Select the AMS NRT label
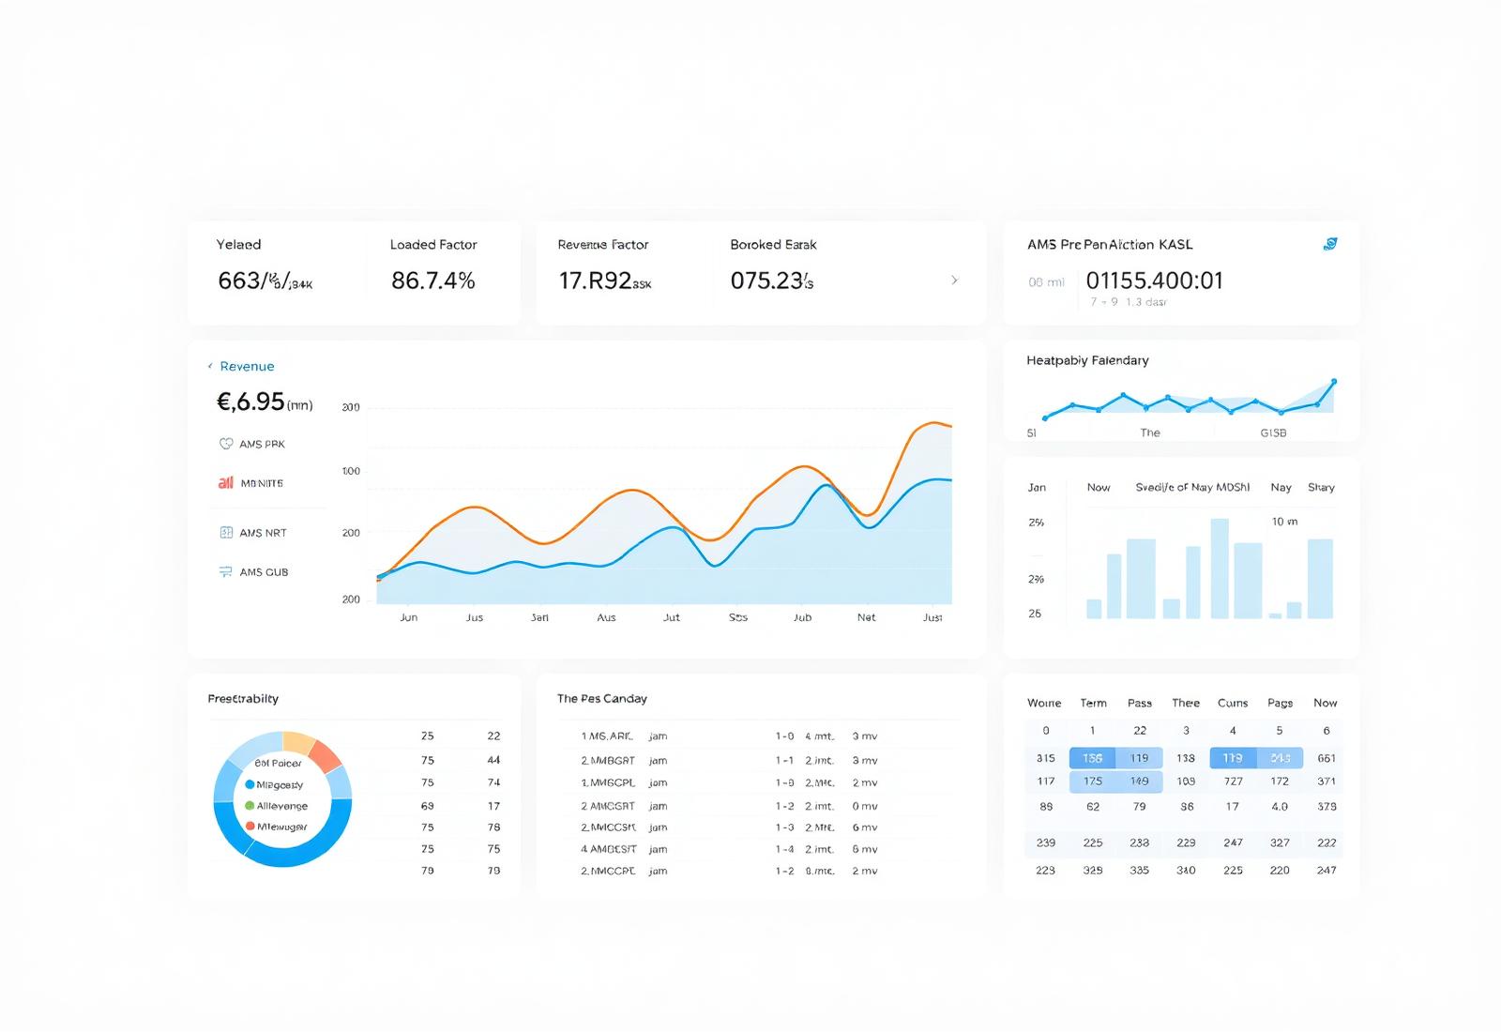The image size is (1501, 1032). 263,533
